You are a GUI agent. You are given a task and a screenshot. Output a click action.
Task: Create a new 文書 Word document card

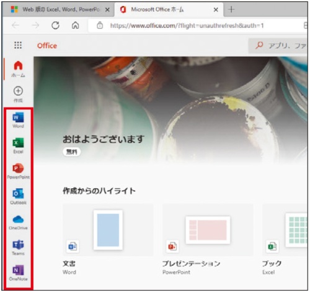pos(108,240)
